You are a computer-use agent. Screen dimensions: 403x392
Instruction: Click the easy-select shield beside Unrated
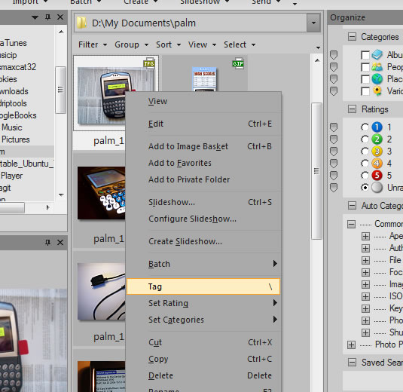click(x=334, y=188)
